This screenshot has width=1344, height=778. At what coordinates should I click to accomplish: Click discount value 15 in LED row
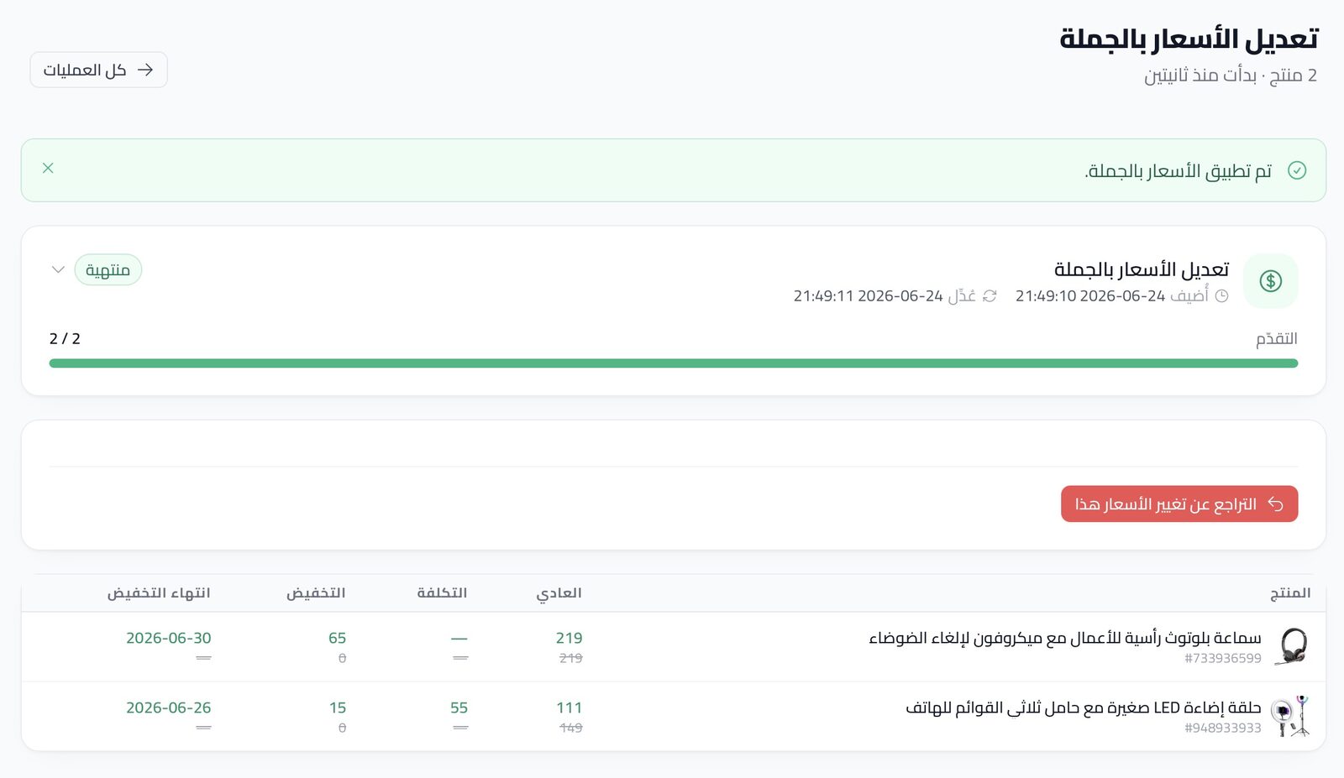tap(338, 708)
